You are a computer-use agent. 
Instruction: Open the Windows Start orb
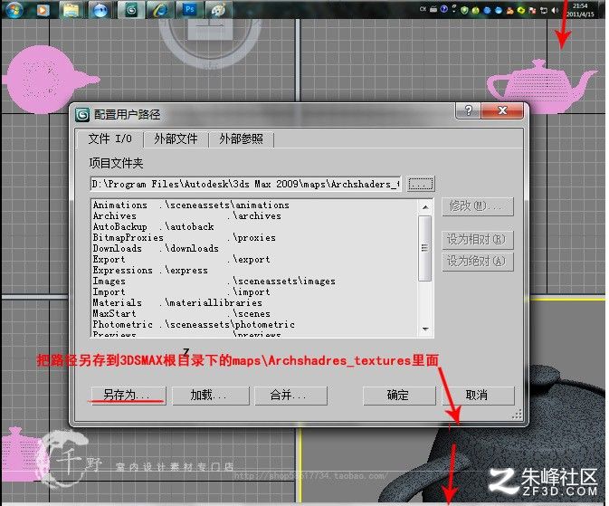pos(14,9)
